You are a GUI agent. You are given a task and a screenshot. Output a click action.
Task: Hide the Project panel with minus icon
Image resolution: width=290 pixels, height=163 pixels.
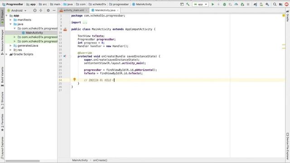click(x=54, y=10)
